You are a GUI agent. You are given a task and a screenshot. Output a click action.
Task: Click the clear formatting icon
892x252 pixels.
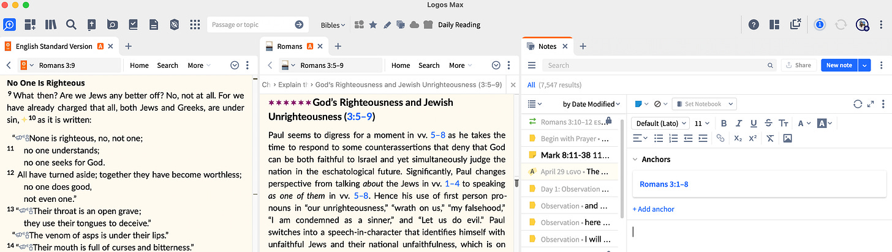[771, 138]
